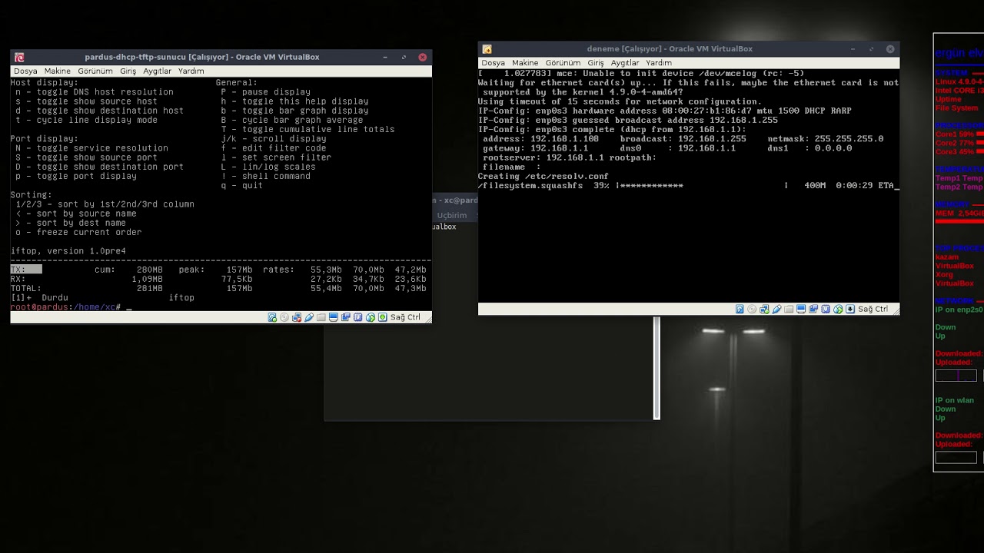Click optical disk icon in deneme window status bar
The image size is (984, 553).
752,309
